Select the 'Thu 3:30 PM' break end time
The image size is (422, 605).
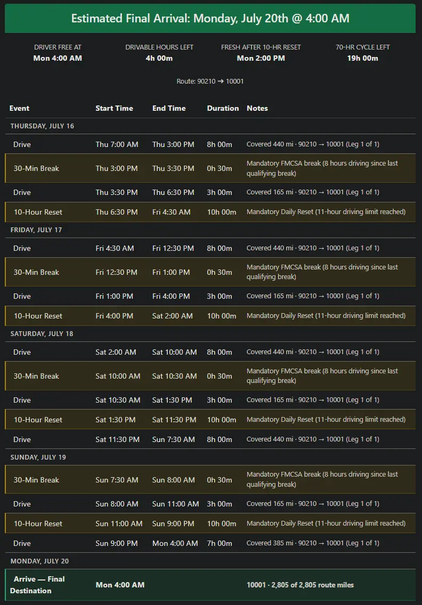coord(173,168)
